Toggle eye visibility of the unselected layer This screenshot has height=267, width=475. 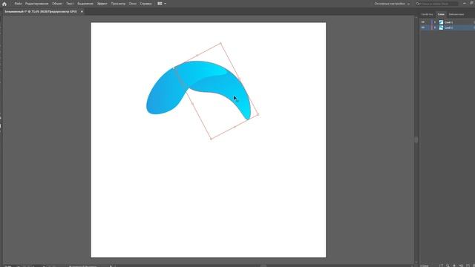[x=423, y=22]
